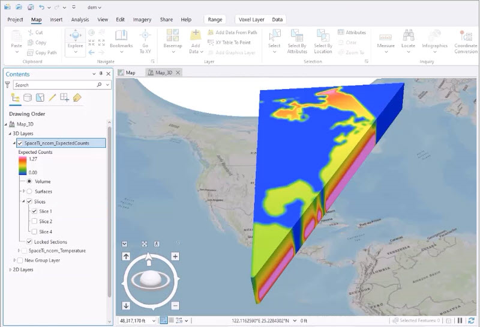This screenshot has height=327, width=480.
Task: Toggle SpaceTi_ncom_ExpectedCounts layer visibility
Action: coord(20,143)
